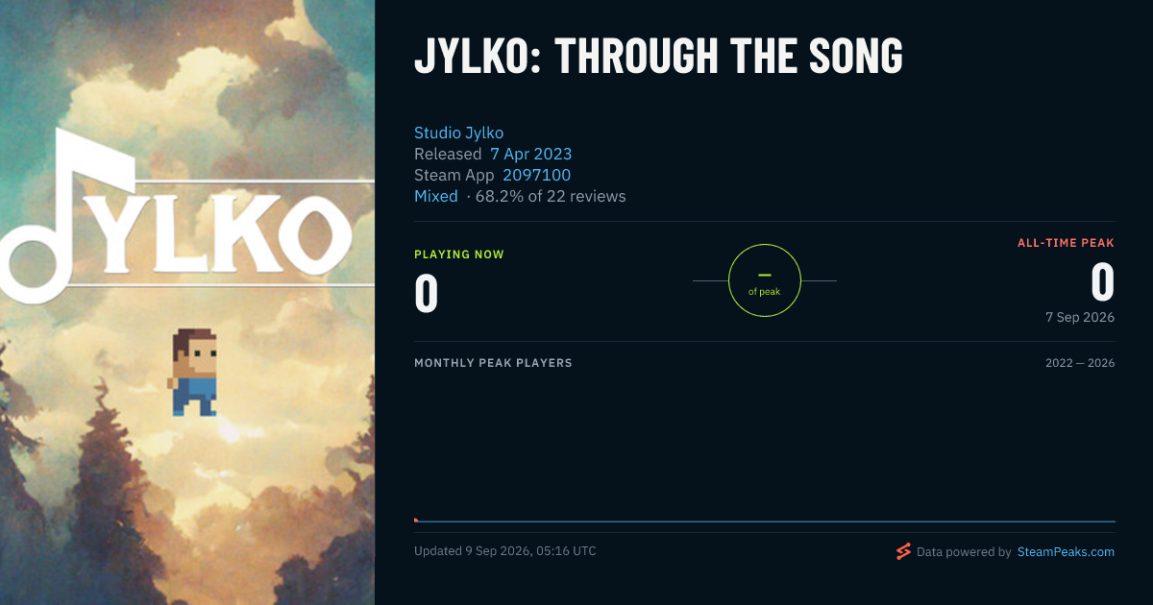Click the red marker at the chart start
The image size is (1153, 605).
pyautogui.click(x=416, y=520)
